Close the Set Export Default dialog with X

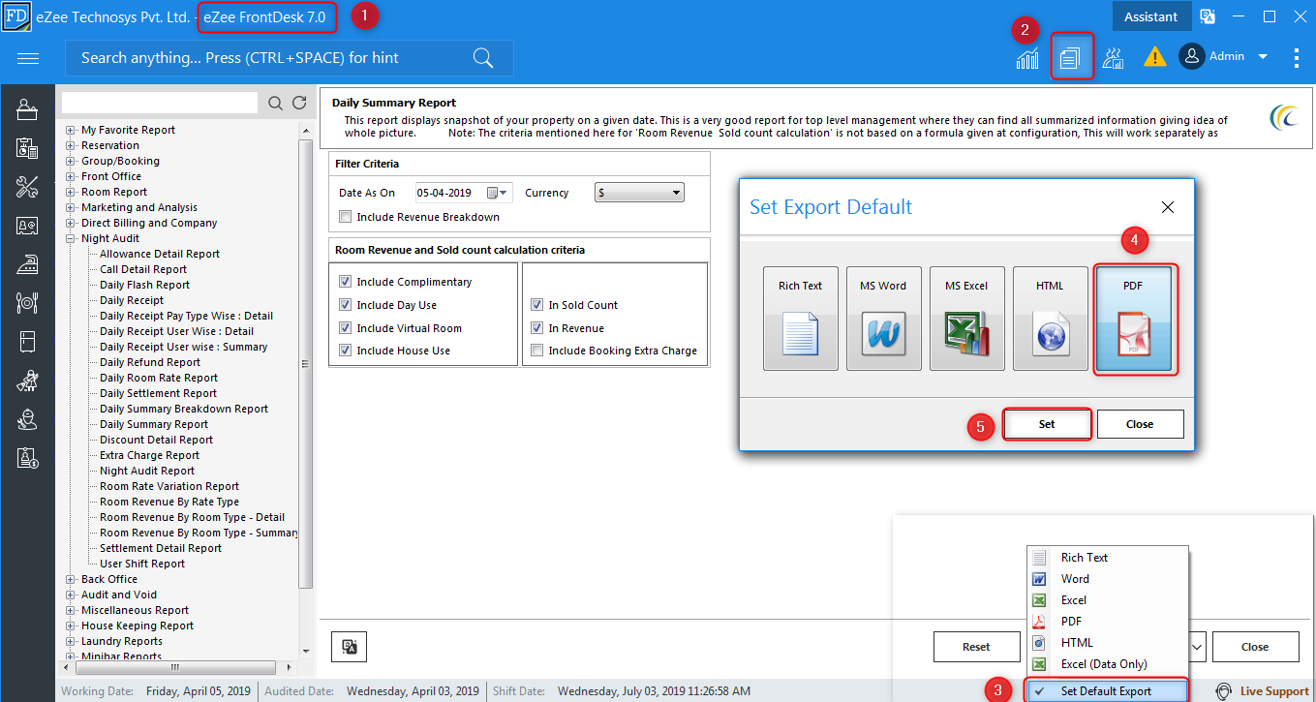(1168, 207)
